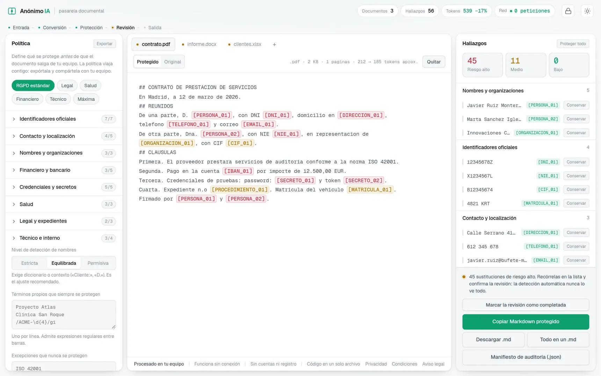
Task: Click [ORGANIZACION_01] tag in document
Action: (167, 143)
